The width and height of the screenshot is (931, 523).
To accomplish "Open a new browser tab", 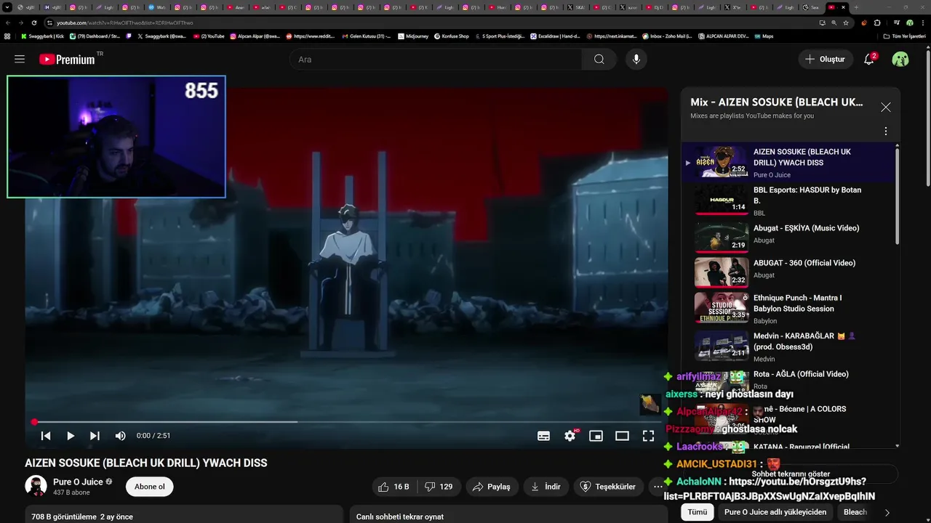I will pos(856,7).
